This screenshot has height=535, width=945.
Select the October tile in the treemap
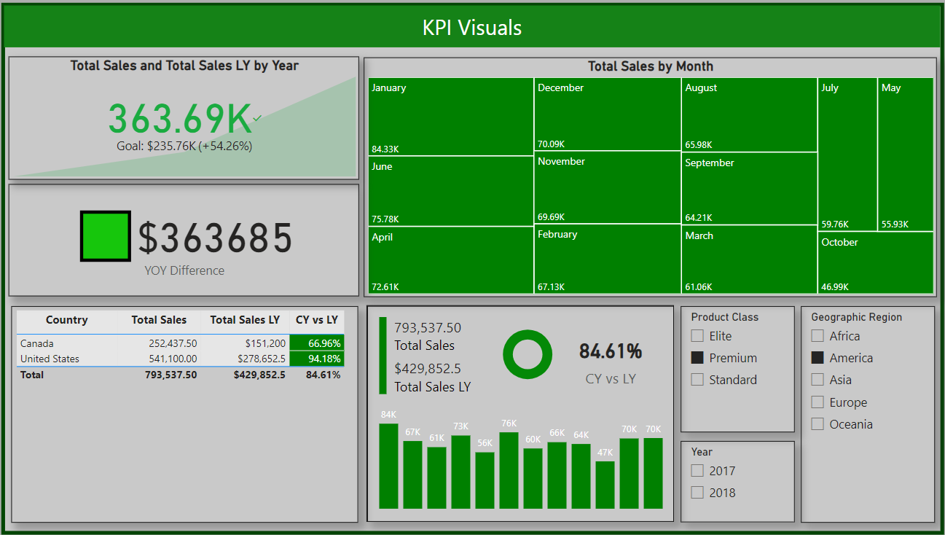[x=877, y=262]
